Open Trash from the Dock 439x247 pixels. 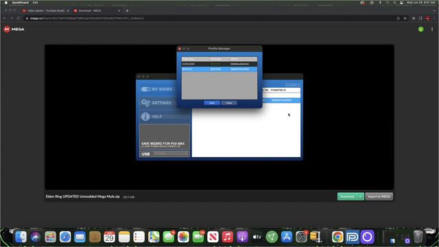(x=418, y=237)
